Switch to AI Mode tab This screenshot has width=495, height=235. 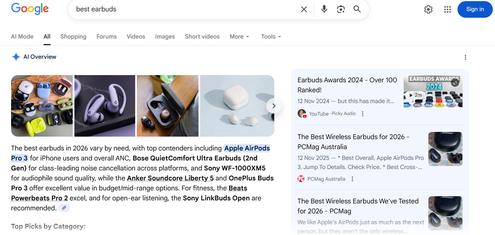22,37
